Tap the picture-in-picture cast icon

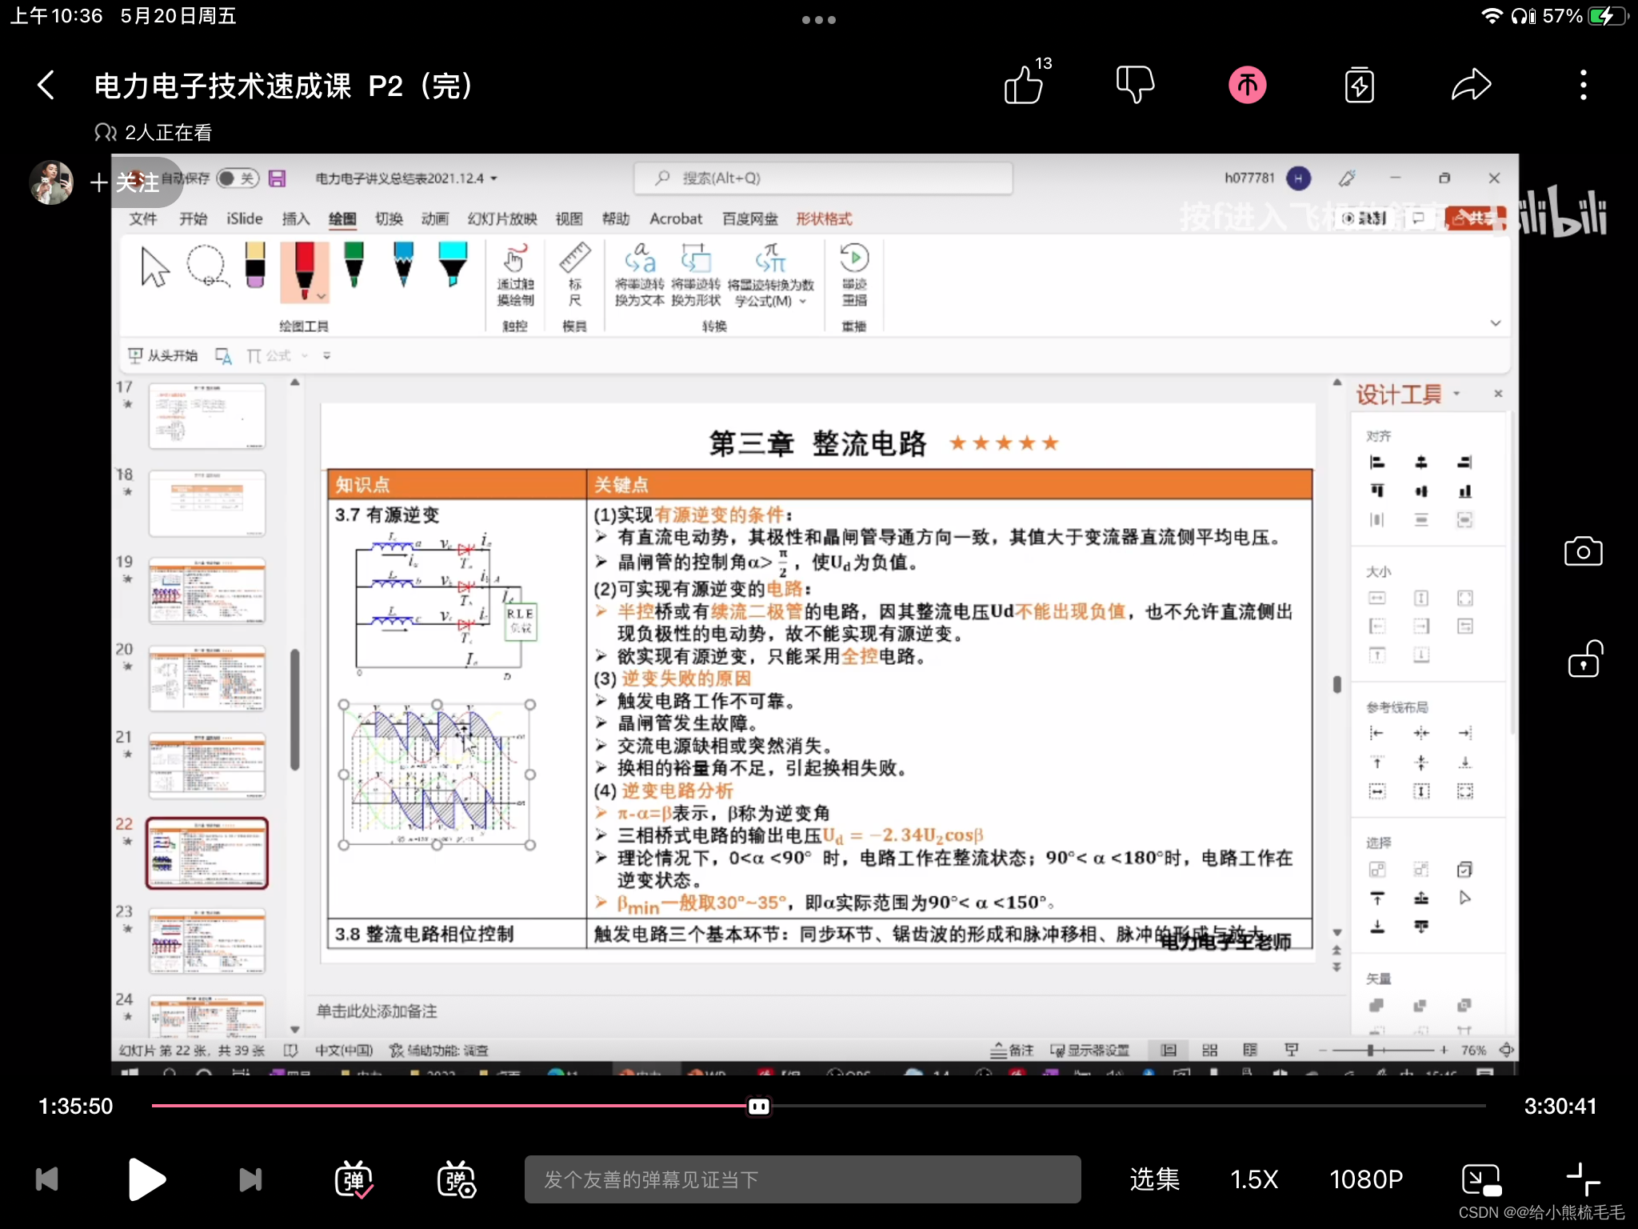1480,1179
